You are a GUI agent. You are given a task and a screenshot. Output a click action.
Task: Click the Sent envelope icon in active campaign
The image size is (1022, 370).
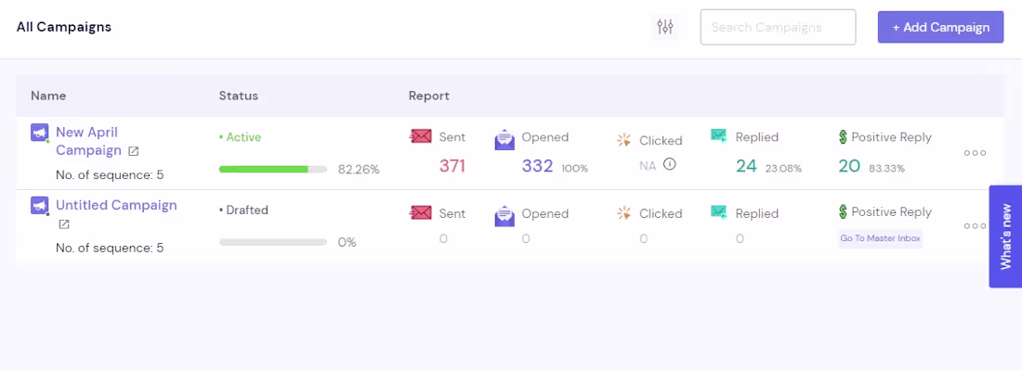click(420, 137)
